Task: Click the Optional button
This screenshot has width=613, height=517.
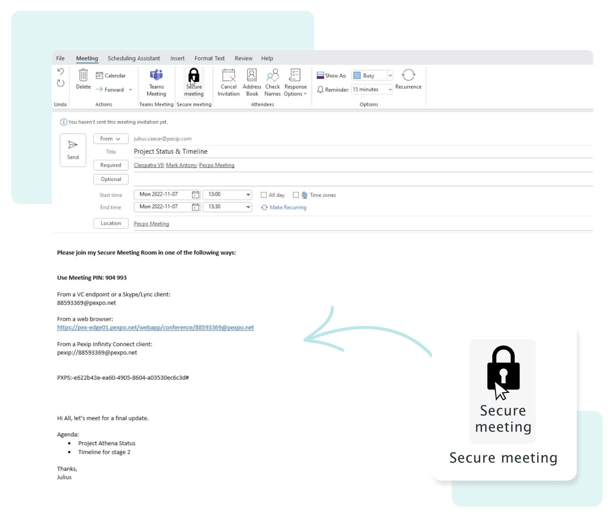Action: tap(111, 179)
